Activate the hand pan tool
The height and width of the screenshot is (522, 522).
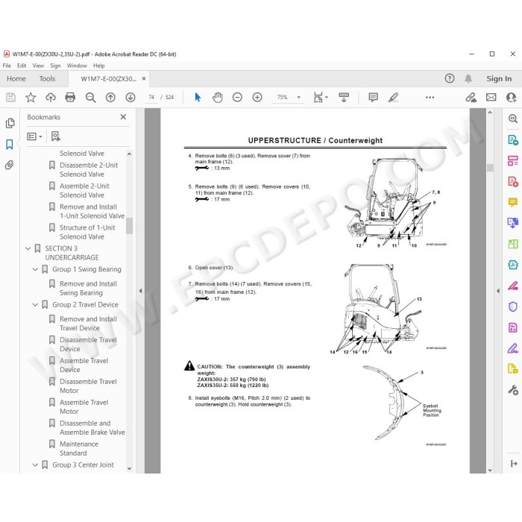[x=218, y=97]
